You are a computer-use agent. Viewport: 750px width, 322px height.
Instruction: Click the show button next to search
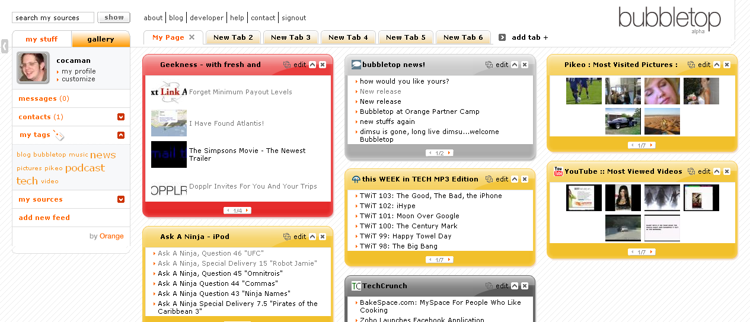[x=114, y=18]
